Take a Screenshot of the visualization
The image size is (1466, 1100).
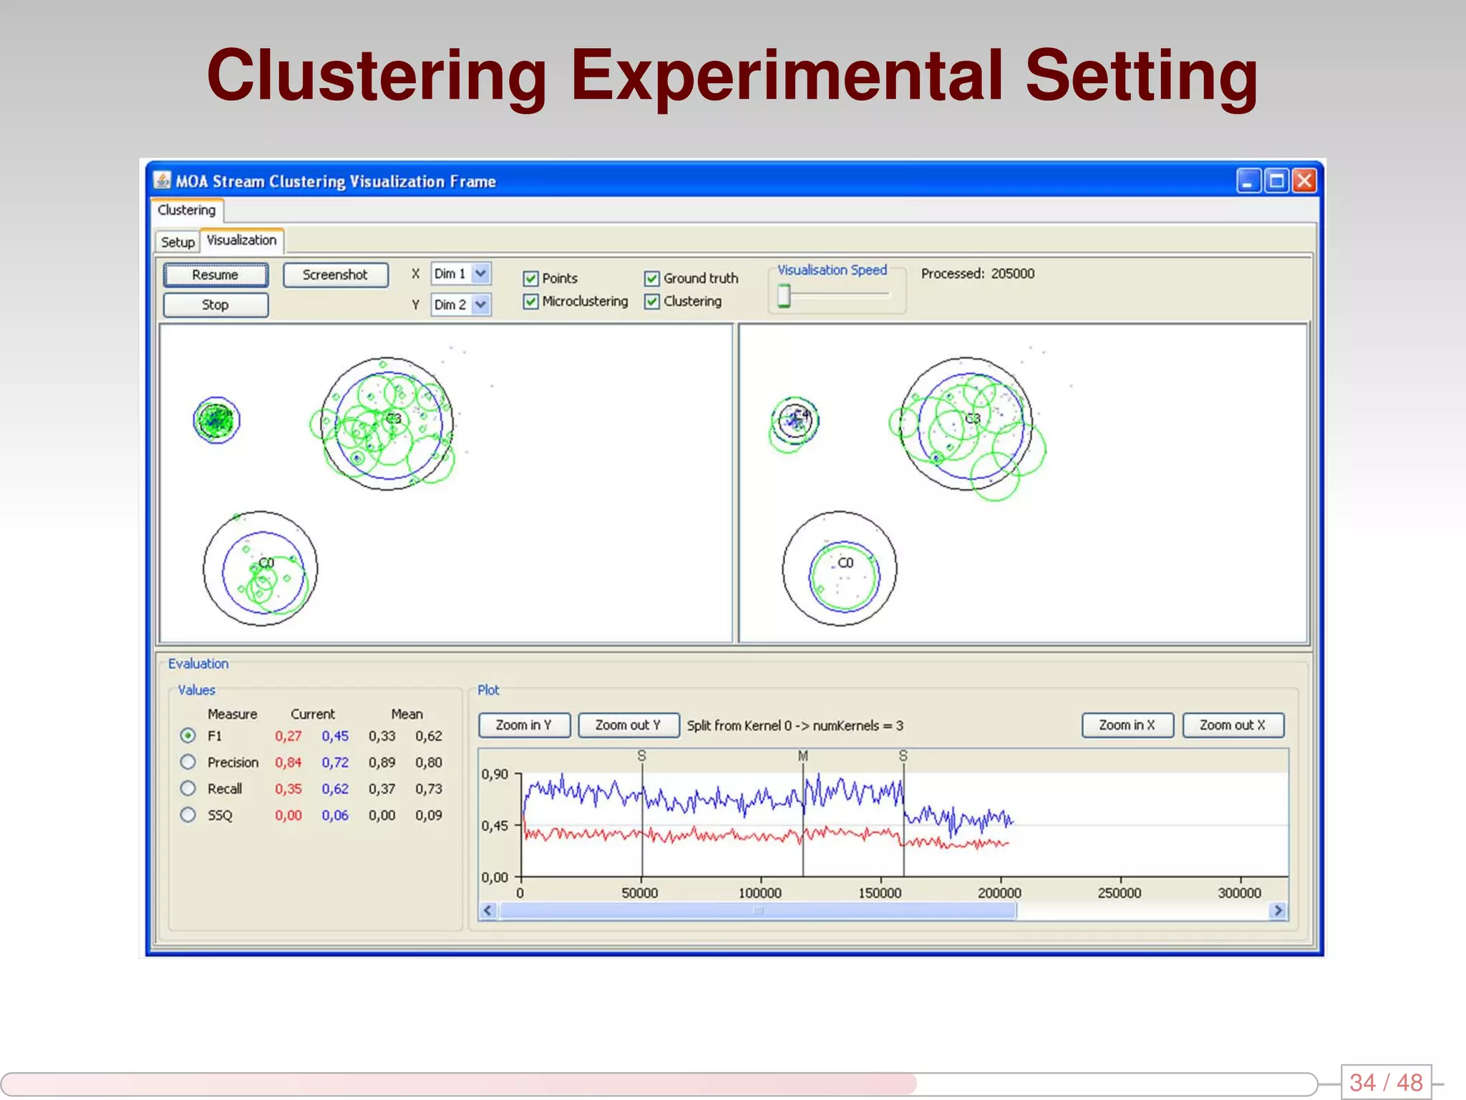[335, 275]
